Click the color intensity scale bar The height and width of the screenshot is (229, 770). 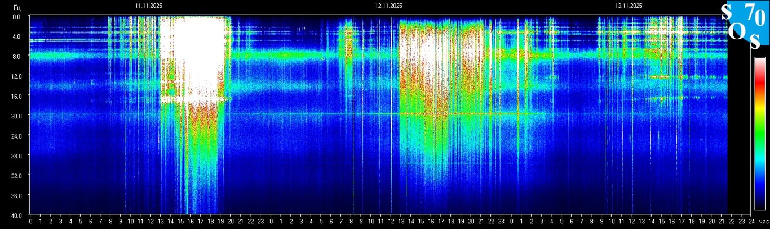tap(760, 134)
